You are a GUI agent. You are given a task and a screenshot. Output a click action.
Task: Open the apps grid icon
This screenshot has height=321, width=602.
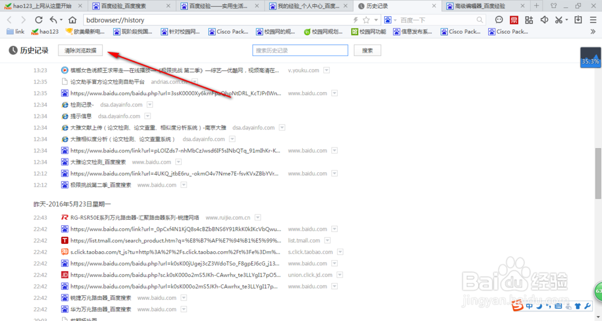pyautogui.click(x=529, y=20)
